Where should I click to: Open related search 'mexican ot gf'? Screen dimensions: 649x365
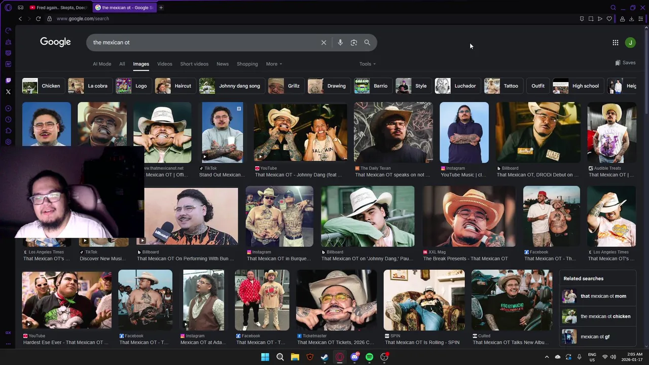[598, 337]
